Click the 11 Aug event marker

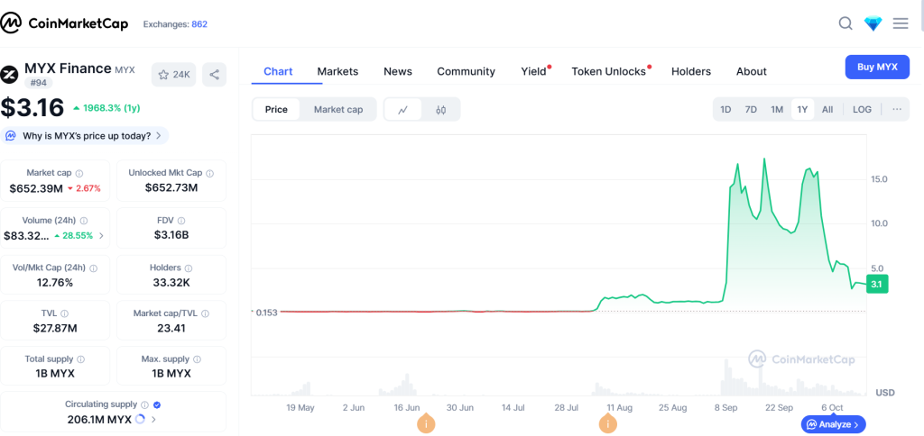pyautogui.click(x=608, y=423)
